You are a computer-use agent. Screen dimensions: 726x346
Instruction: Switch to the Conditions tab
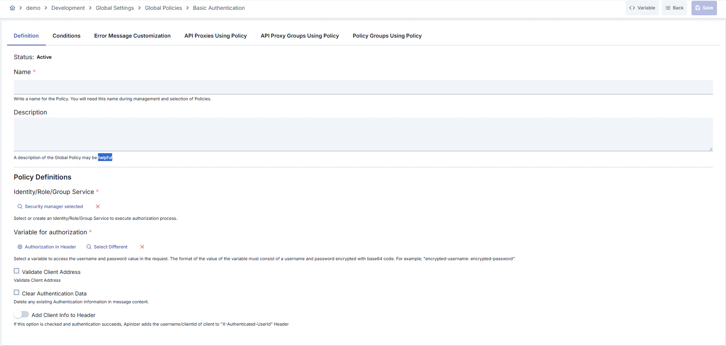(66, 36)
